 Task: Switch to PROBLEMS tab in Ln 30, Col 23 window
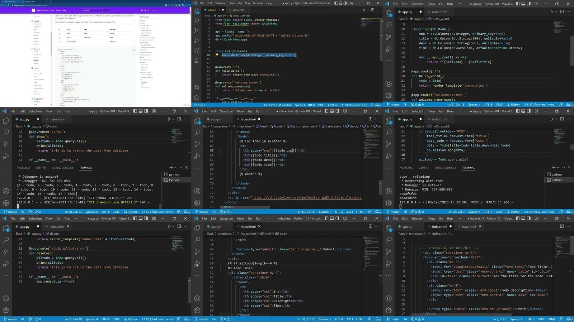23,168
